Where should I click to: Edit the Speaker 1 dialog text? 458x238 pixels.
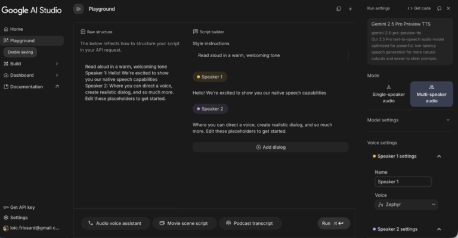pos(259,93)
